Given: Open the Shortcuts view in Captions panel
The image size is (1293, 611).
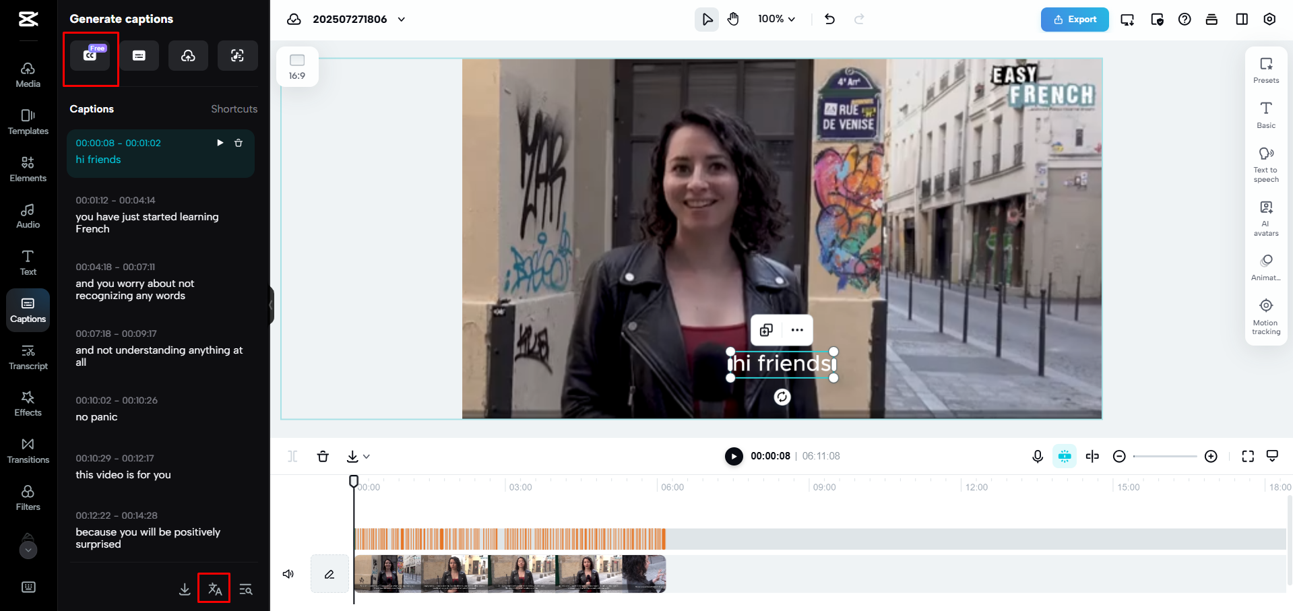Looking at the screenshot, I should click(x=234, y=108).
